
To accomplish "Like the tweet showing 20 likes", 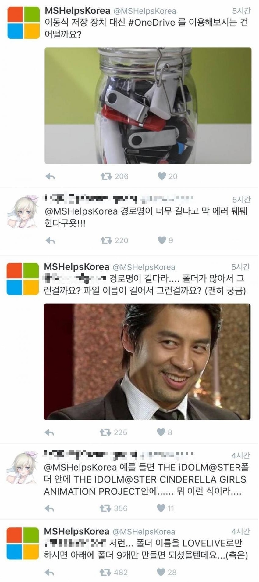I will [x=162, y=176].
